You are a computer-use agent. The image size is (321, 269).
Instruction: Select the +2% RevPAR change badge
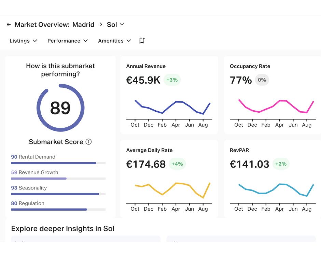pyautogui.click(x=281, y=164)
